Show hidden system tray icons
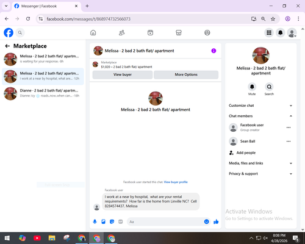 [251, 238]
